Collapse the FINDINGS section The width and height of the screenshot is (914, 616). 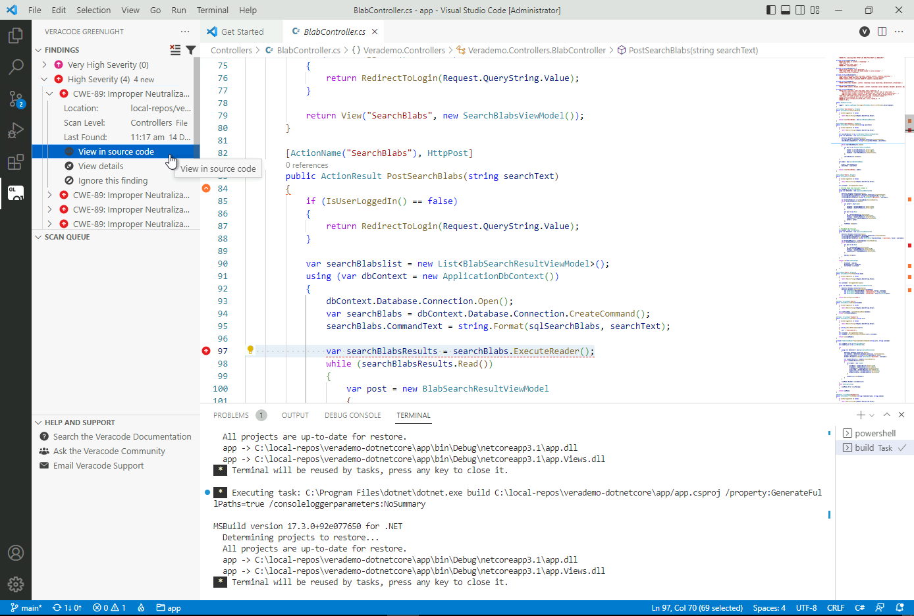click(38, 50)
